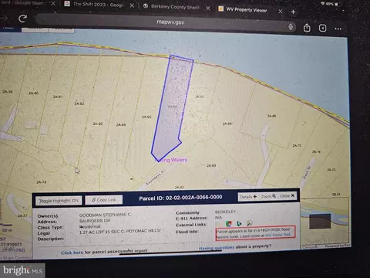This screenshot has height=278, width=370.
Task: Click the Parcel ID 02-02-002A-0066-0000 text
Action: tap(180, 198)
